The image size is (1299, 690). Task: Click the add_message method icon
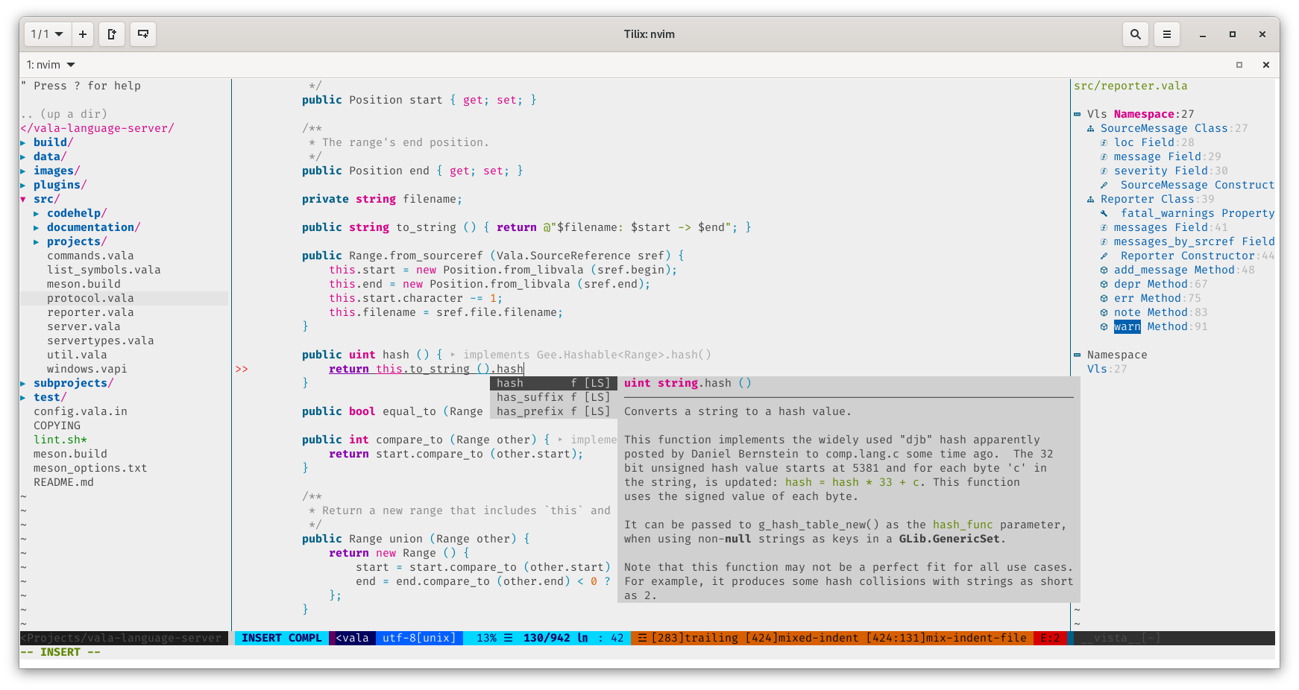click(1104, 270)
